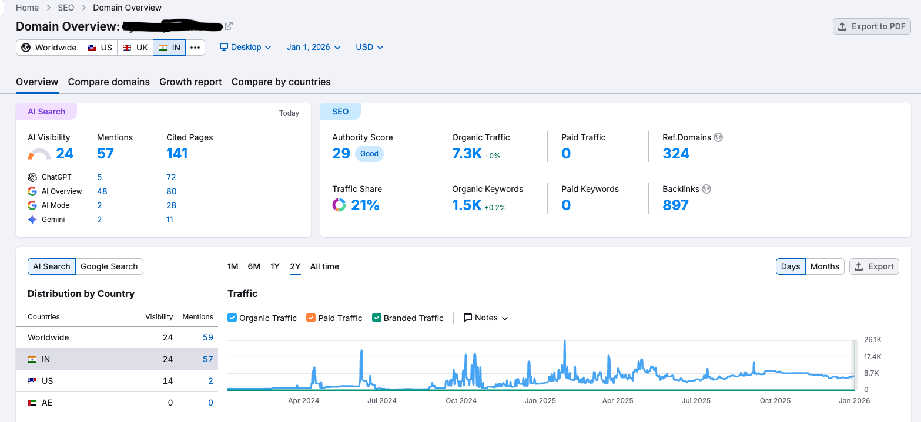Click the AI Visibility gauge icon
Screen dimensions: 921x422
tap(39, 154)
